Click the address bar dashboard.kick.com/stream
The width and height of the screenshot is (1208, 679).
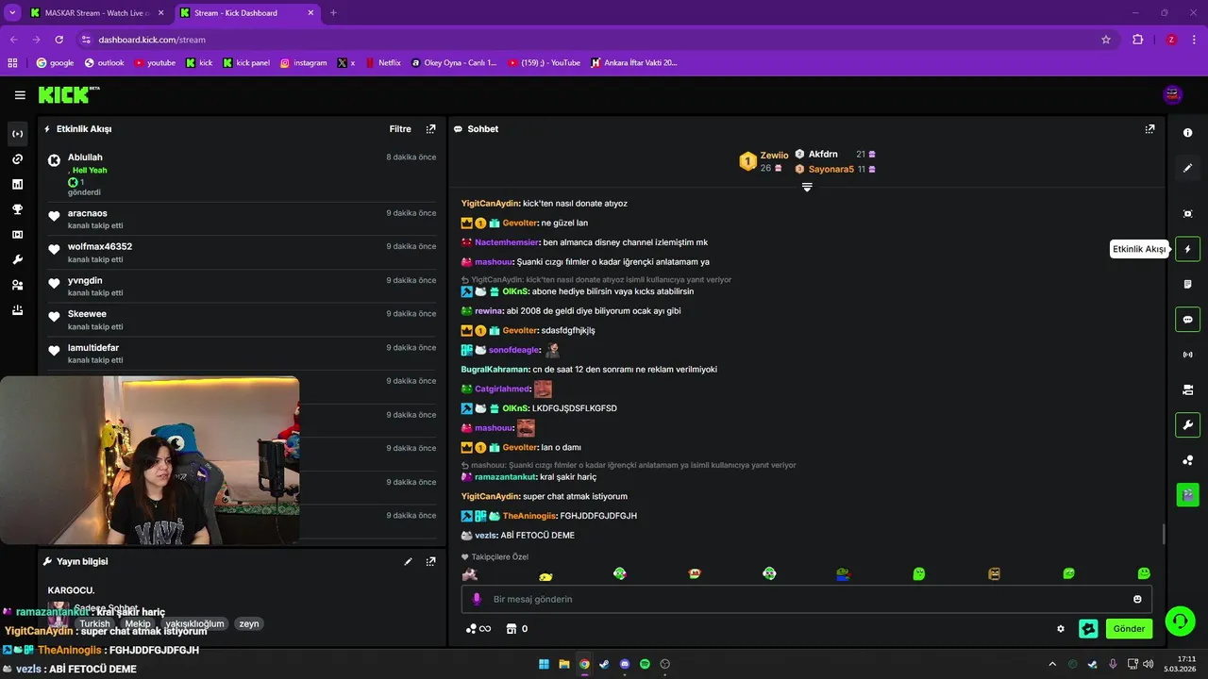[x=152, y=40]
